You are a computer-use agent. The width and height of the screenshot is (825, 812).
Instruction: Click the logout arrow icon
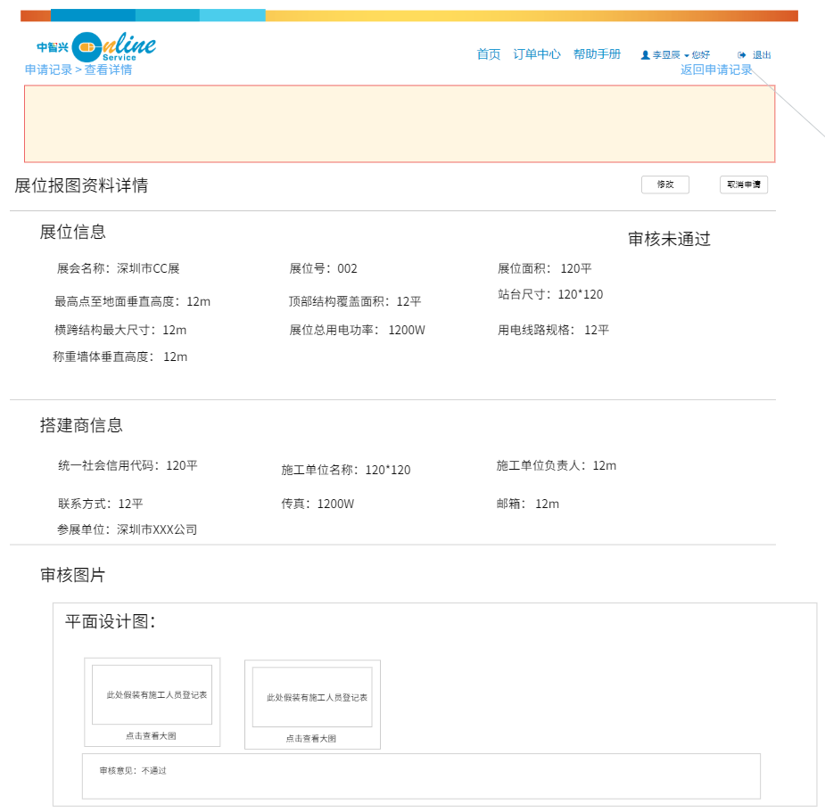tap(742, 54)
